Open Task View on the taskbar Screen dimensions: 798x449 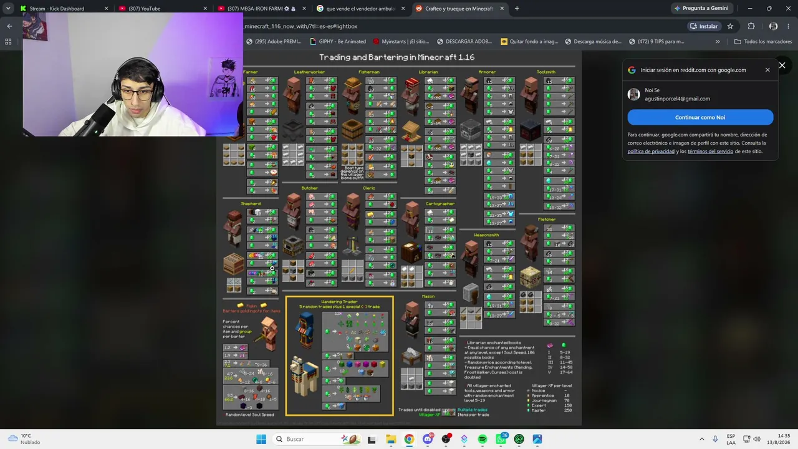(372, 439)
